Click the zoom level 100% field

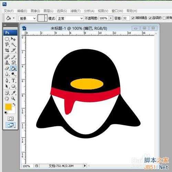27,166
